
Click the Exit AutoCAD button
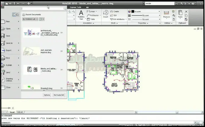click(59, 95)
